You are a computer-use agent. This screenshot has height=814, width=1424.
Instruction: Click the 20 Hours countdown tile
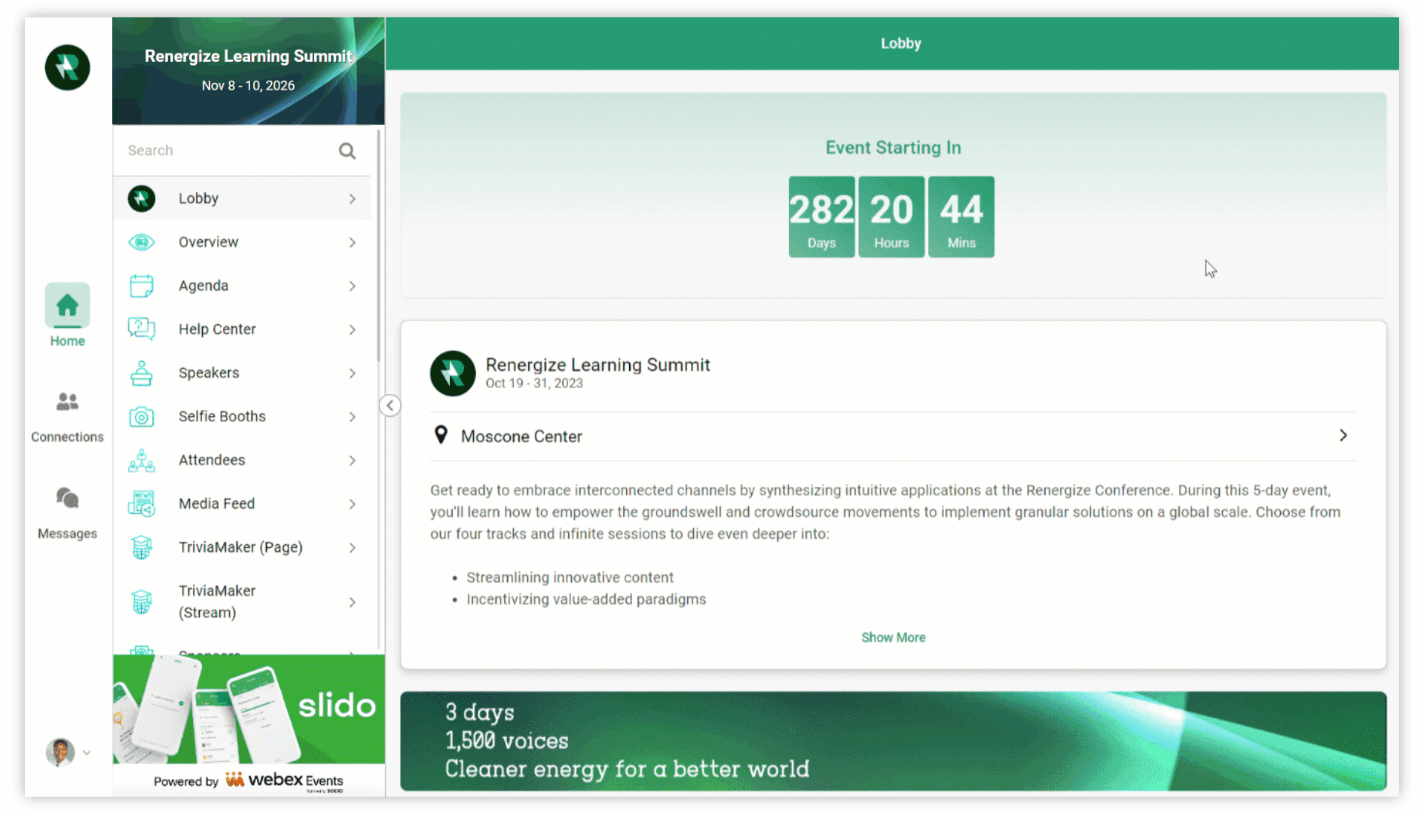(891, 217)
